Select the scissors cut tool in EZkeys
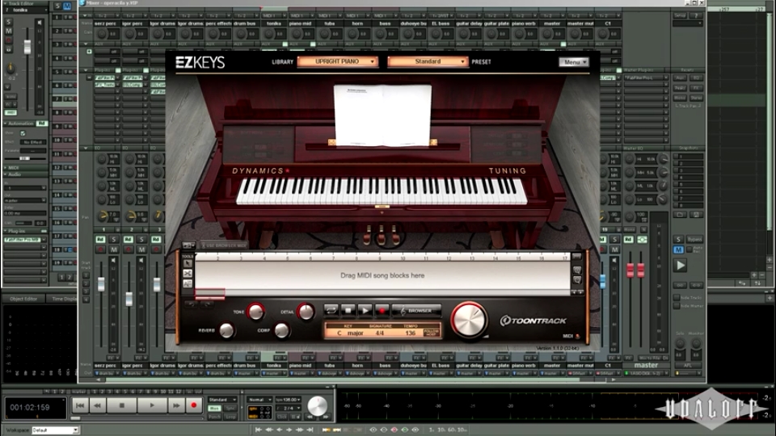This screenshot has width=776, height=436. tap(188, 274)
